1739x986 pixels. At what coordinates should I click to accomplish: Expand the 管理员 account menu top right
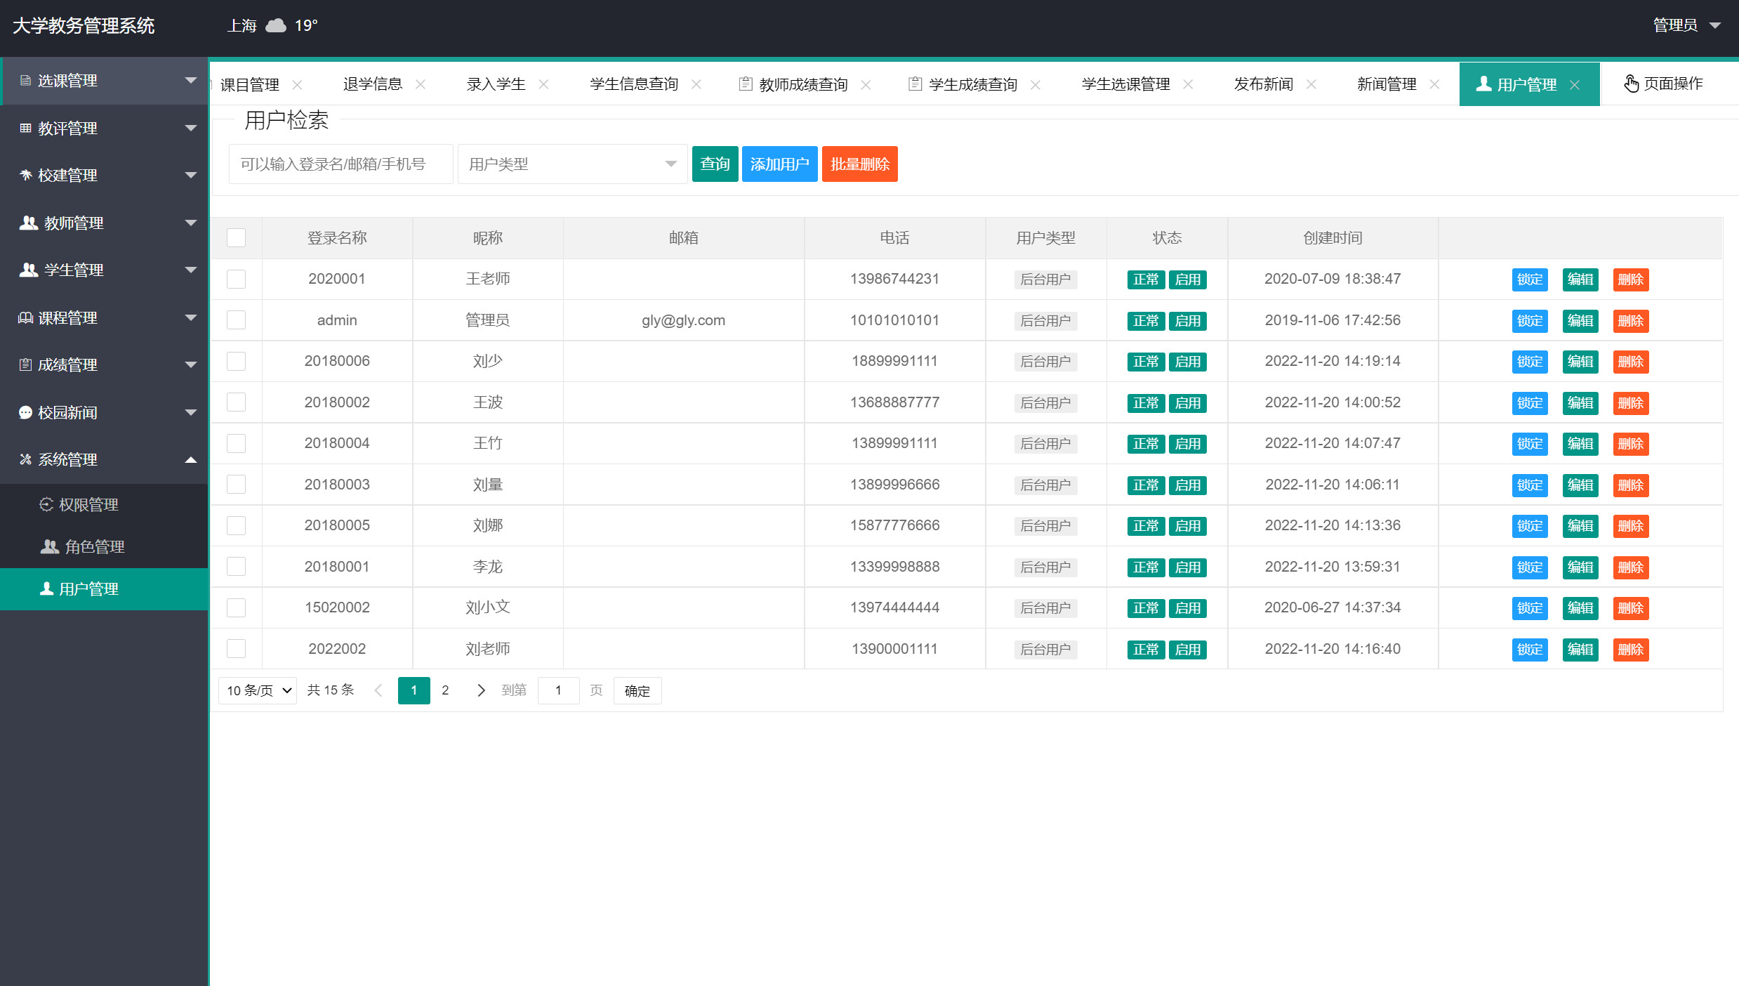(1688, 25)
